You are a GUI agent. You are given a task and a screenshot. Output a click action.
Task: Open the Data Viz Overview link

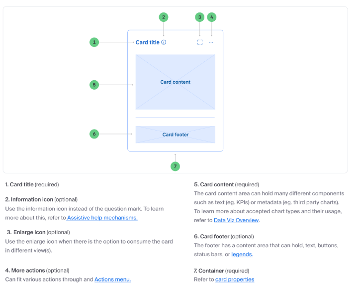point(236,220)
